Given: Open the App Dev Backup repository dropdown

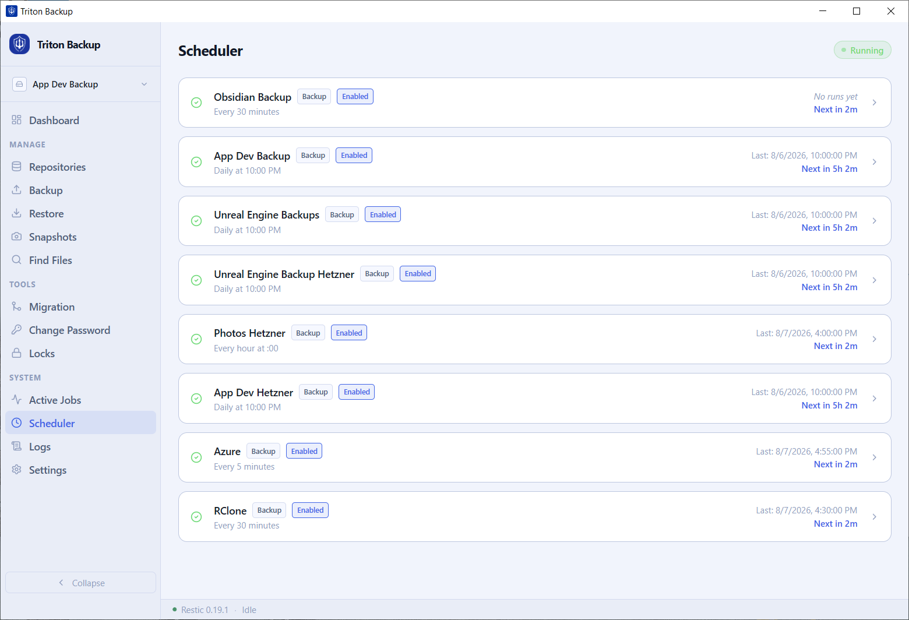Looking at the screenshot, I should click(x=80, y=84).
